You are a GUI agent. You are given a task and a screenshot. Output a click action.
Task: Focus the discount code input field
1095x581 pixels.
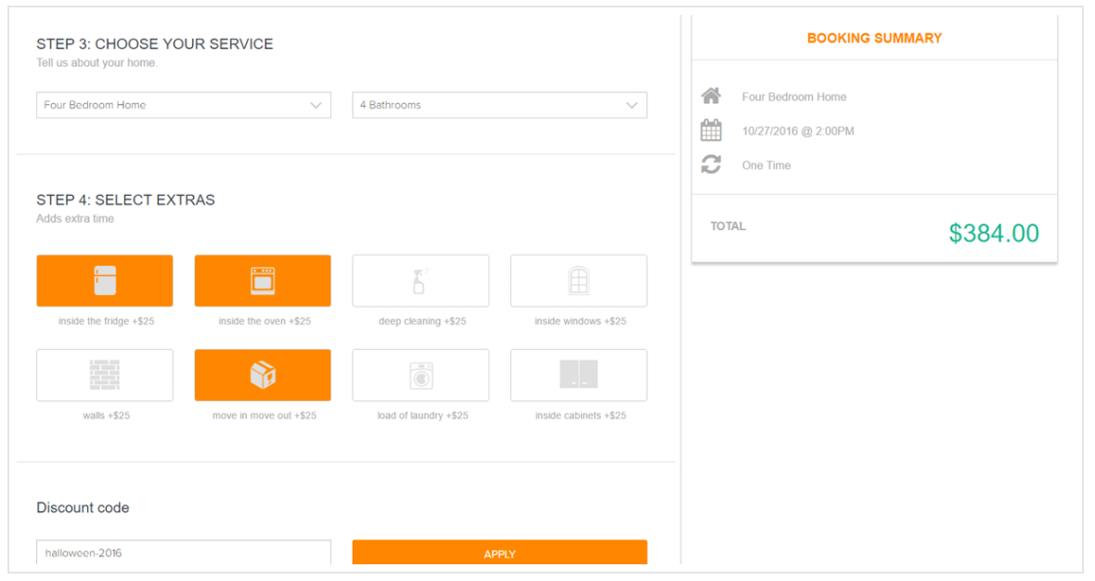184,552
